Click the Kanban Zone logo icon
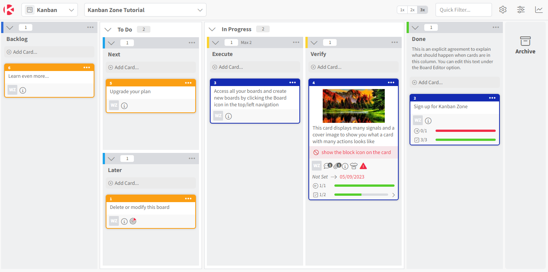The image size is (548, 272). [9, 10]
